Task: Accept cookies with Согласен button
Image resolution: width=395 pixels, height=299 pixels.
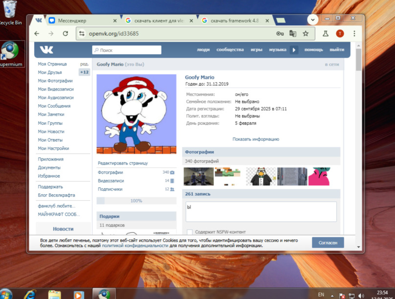Action: click(x=328, y=243)
